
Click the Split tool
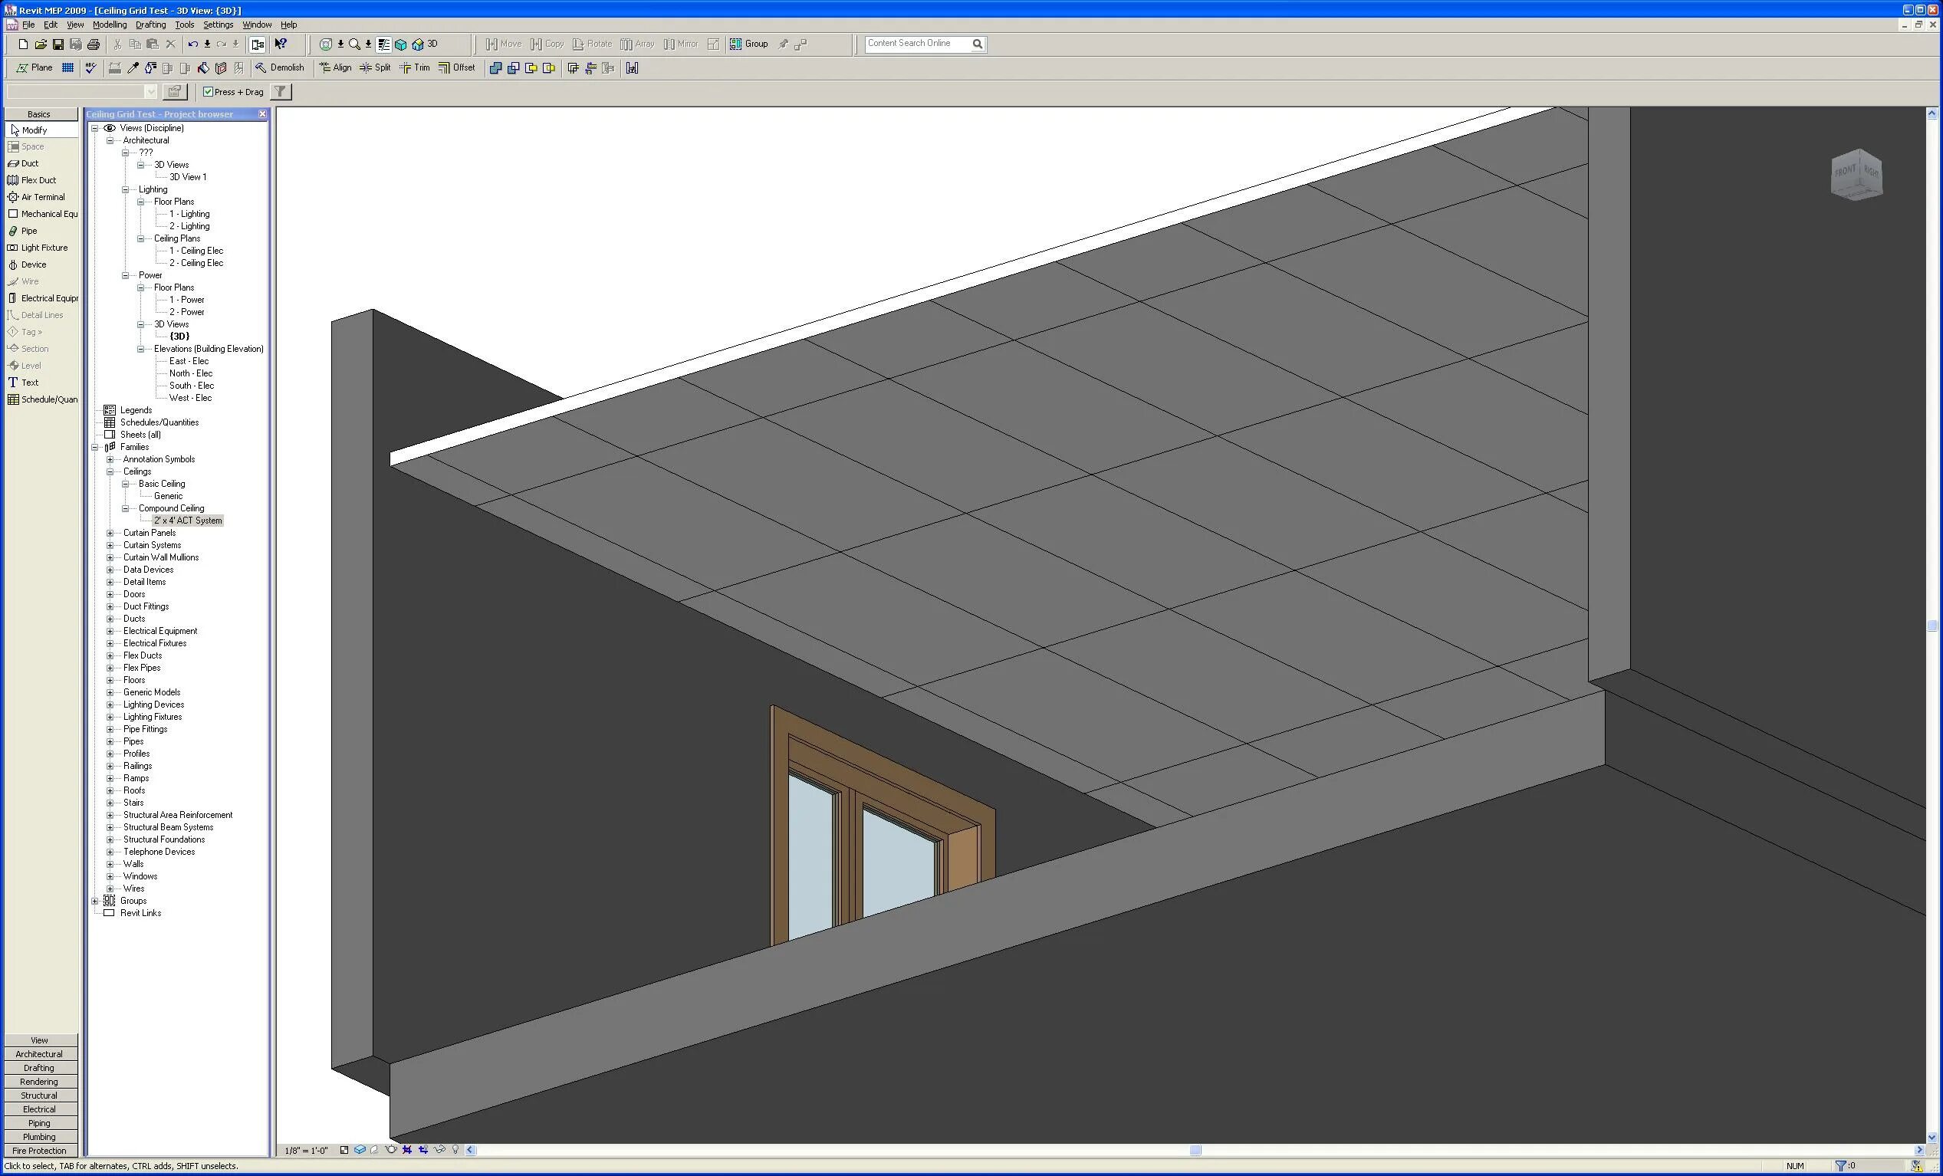[x=376, y=67]
